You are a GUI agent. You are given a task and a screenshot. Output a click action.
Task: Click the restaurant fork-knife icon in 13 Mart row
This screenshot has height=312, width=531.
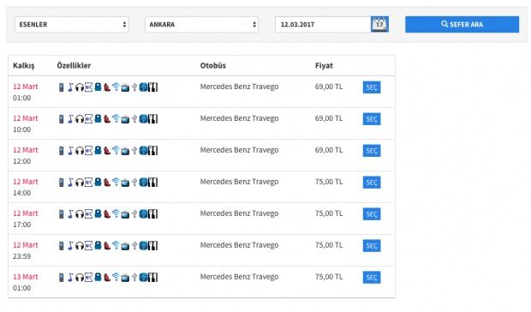tap(152, 277)
